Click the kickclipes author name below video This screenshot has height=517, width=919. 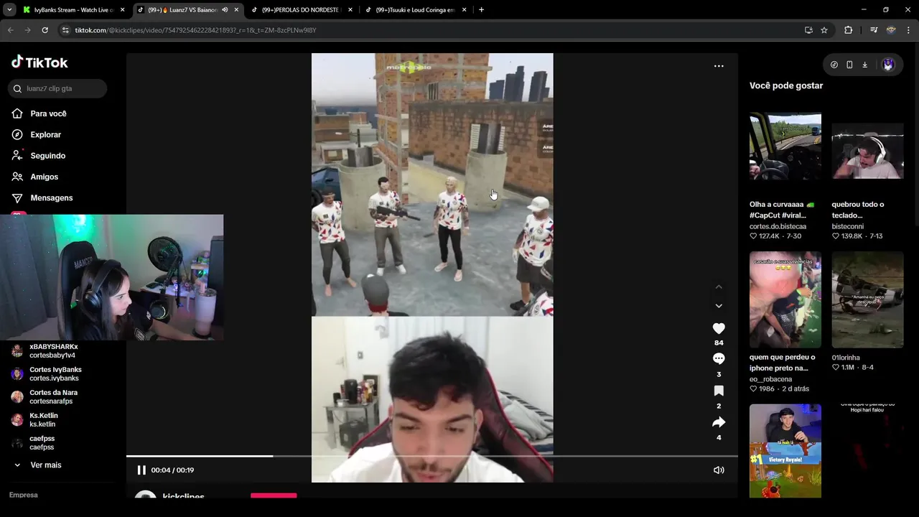tap(183, 496)
